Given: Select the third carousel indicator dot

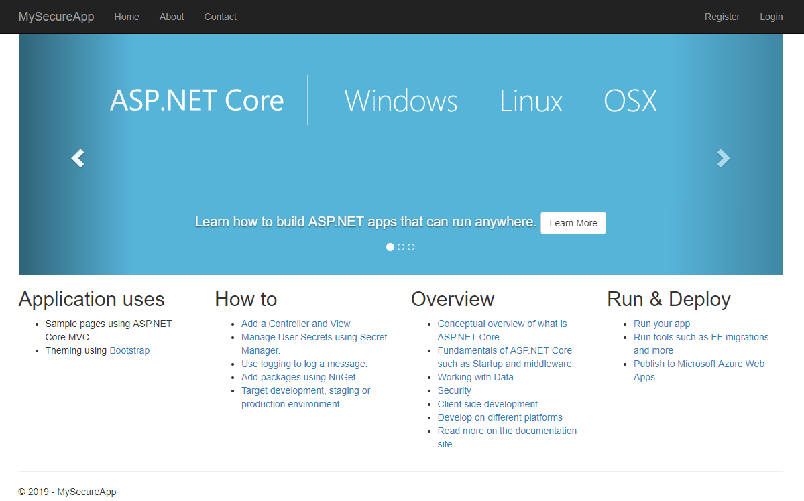Looking at the screenshot, I should click(410, 247).
